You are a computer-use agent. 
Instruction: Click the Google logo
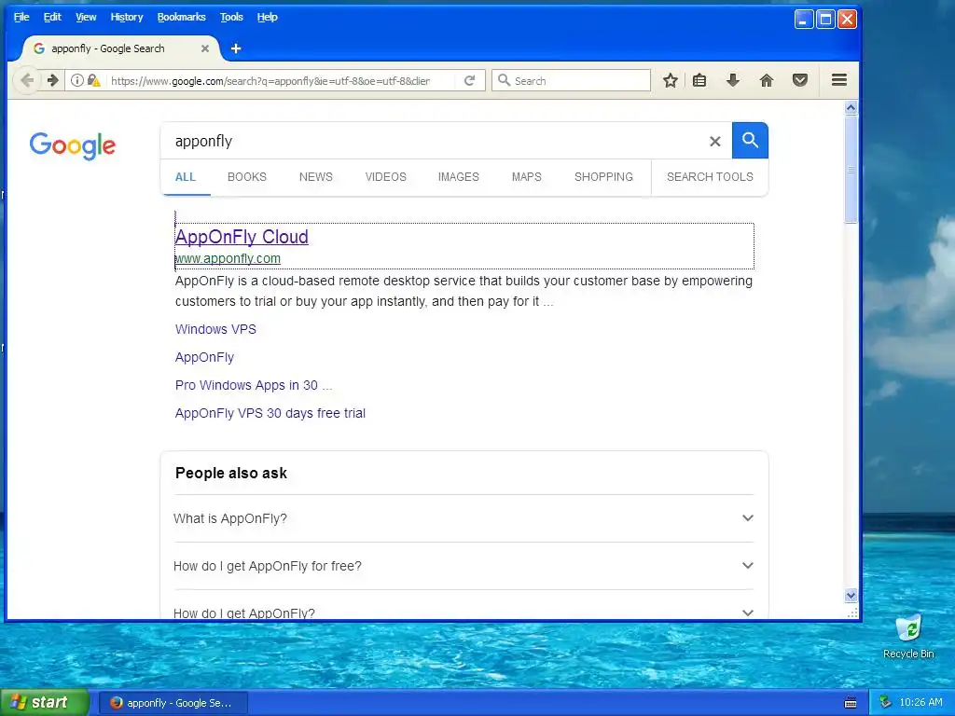pos(73,145)
